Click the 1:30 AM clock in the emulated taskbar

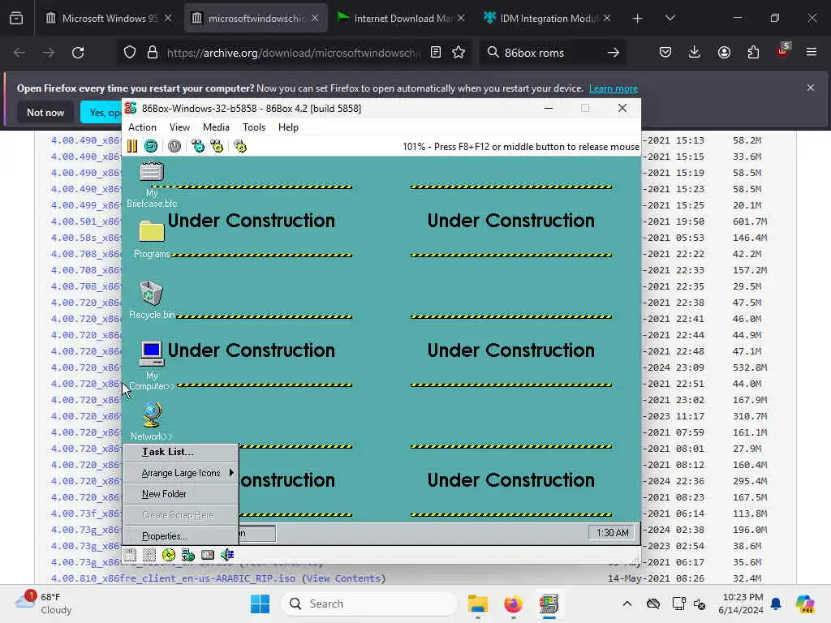(613, 532)
